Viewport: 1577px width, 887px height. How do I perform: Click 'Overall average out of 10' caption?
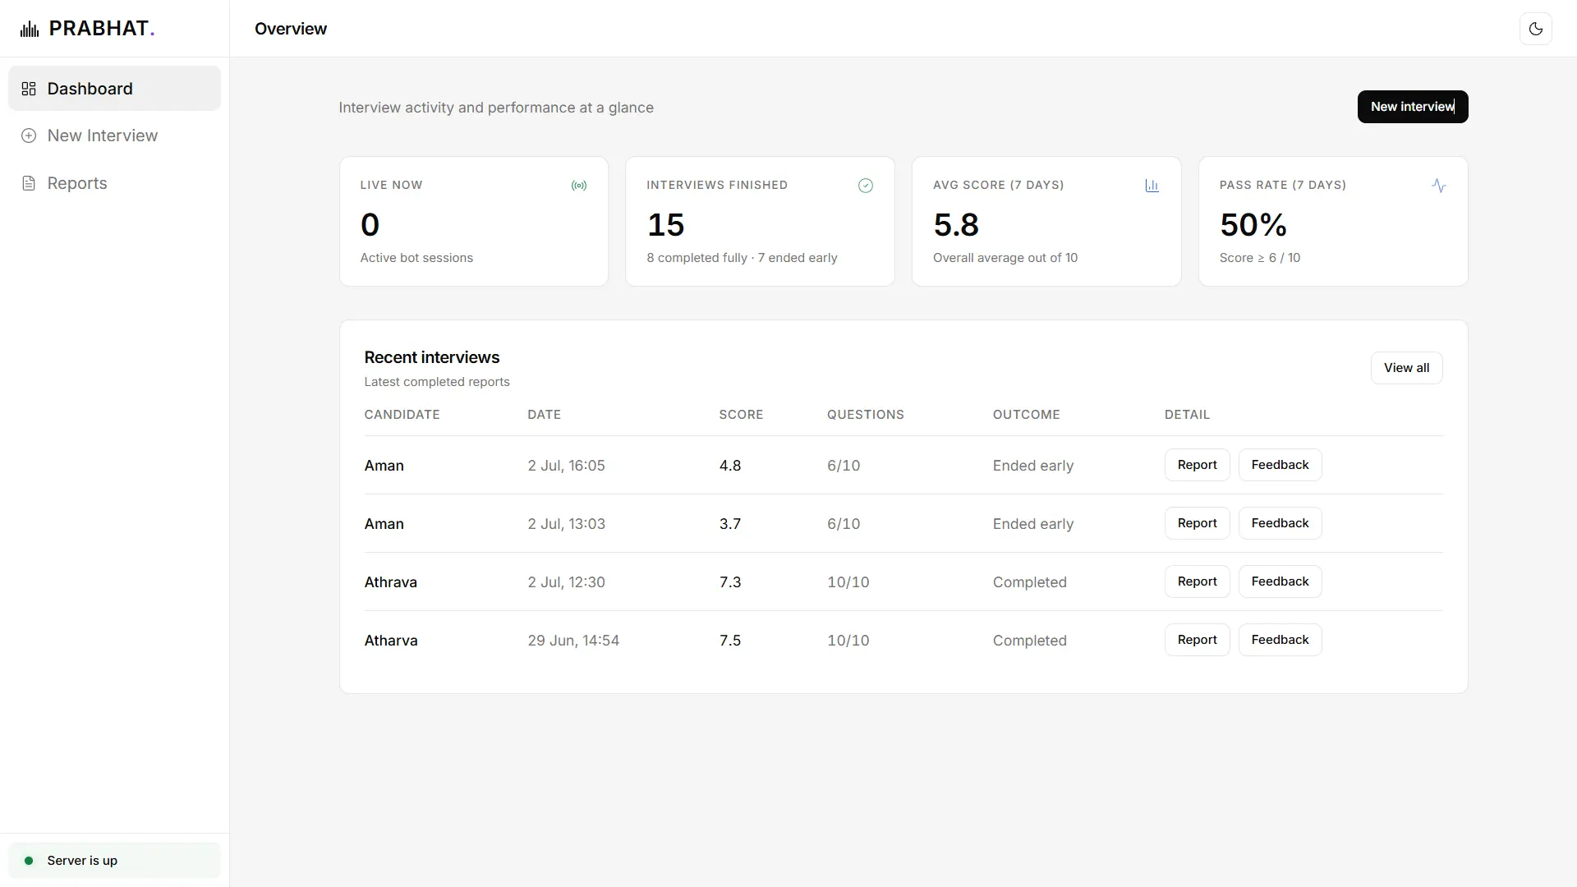pos(1005,258)
